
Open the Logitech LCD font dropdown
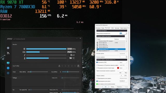pyautogui.click(x=123, y=65)
